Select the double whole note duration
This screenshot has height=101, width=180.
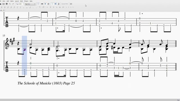tap(27, 8)
